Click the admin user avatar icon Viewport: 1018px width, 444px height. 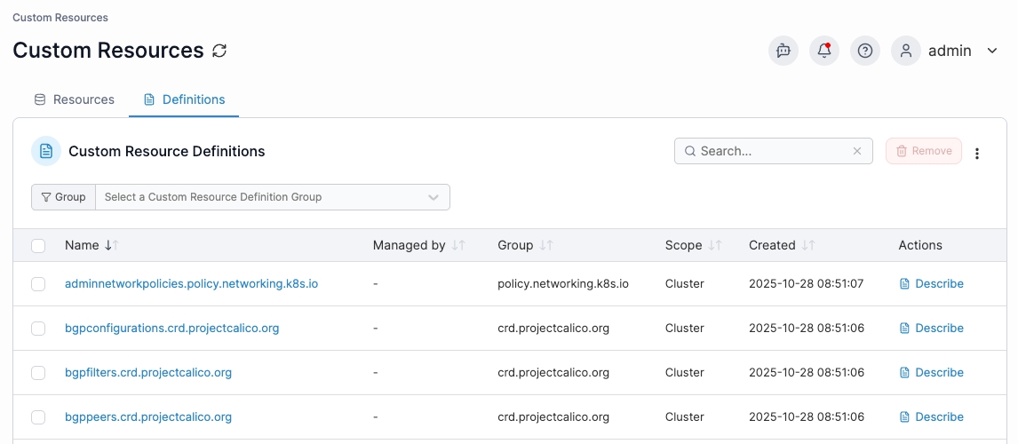pos(905,51)
